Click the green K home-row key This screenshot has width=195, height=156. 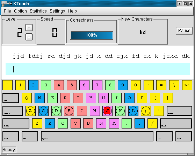(120, 111)
